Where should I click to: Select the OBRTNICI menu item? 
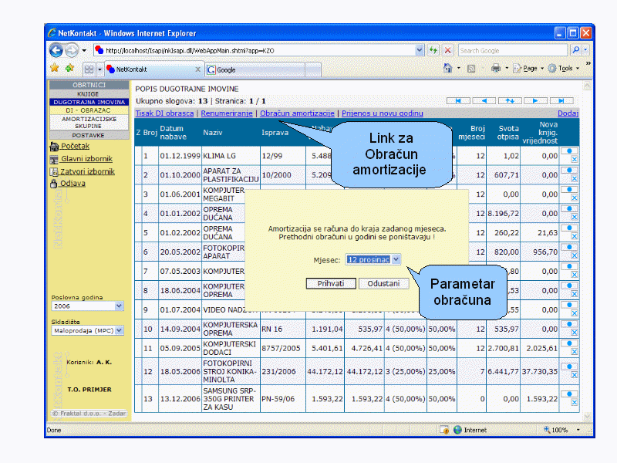click(x=89, y=85)
